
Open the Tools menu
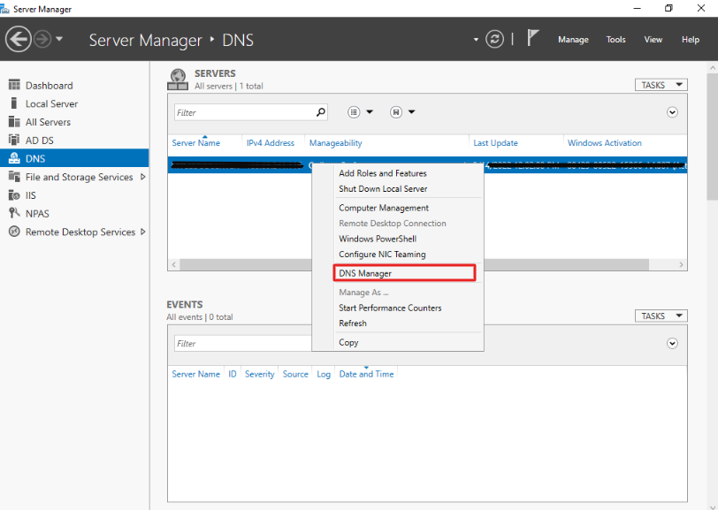(615, 40)
